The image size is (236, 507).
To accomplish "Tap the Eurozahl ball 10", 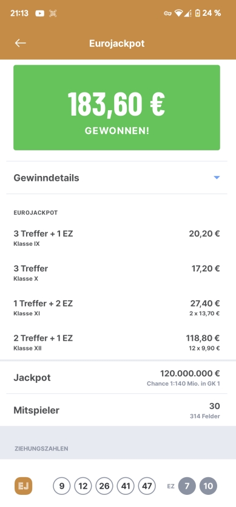I will 208,486.
